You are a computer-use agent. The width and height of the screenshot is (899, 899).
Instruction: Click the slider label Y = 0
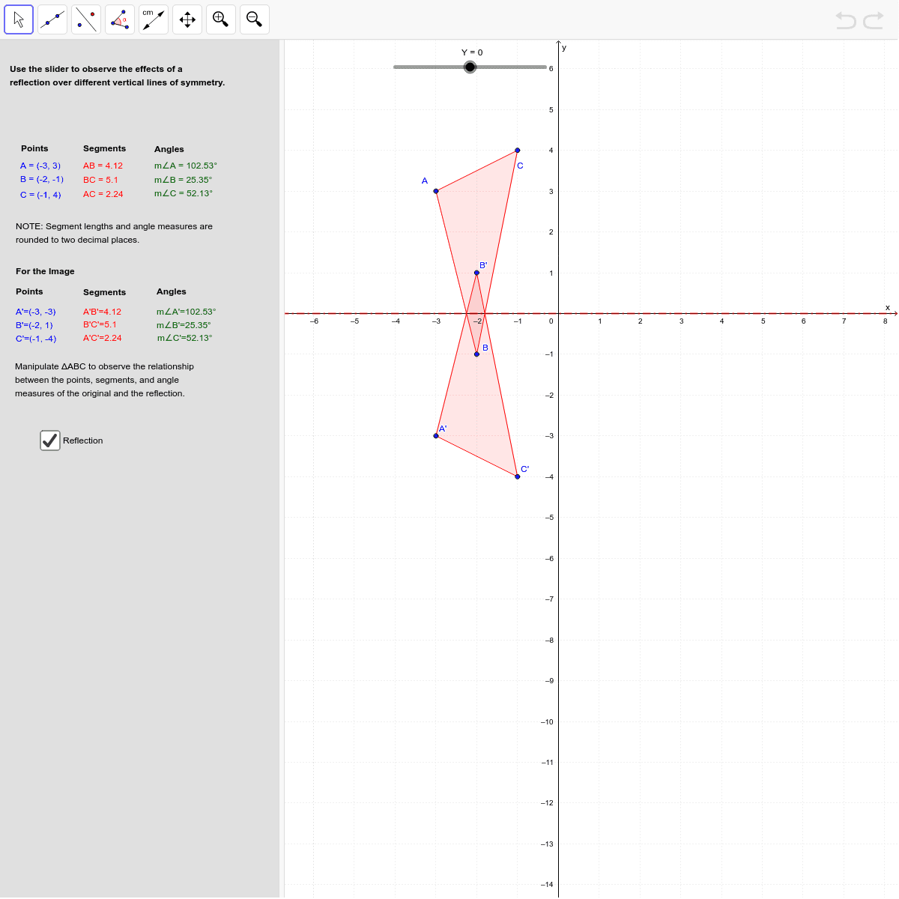(472, 52)
